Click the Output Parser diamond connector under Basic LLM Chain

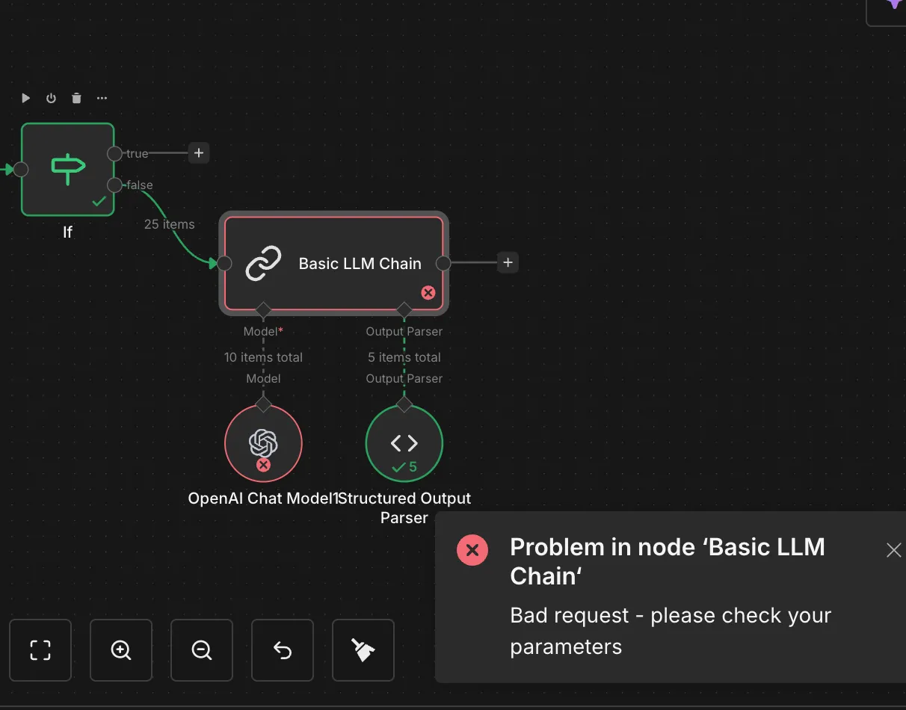[404, 309]
